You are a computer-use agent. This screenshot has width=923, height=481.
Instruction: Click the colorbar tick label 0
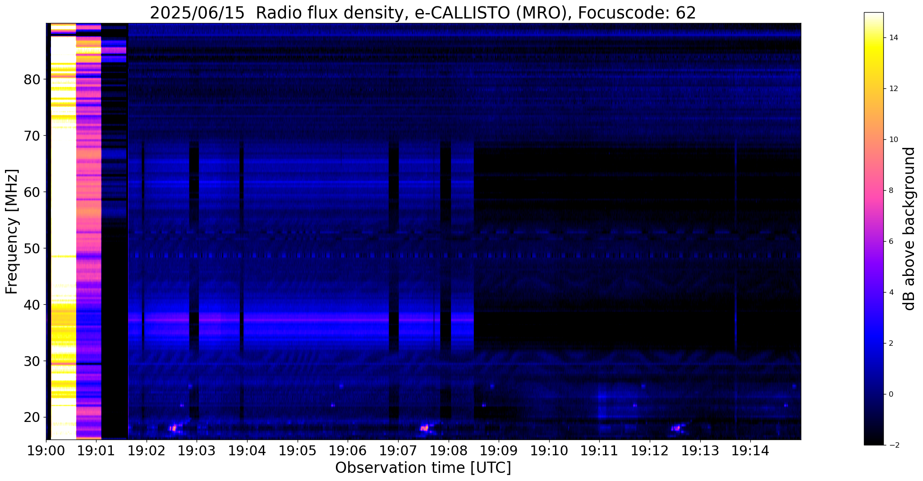(x=891, y=394)
